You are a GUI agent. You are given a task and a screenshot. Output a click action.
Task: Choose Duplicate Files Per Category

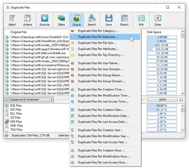pos(105,31)
